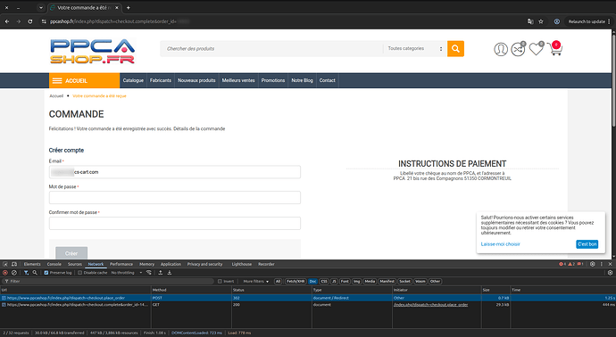Open DevTools settings gear
The height and width of the screenshot is (337, 616).
(593, 264)
